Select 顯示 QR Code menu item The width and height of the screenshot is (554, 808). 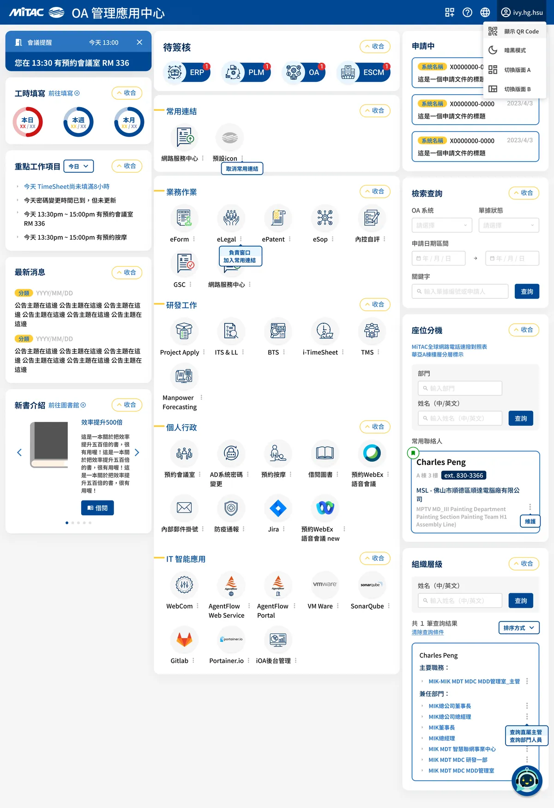(x=514, y=31)
